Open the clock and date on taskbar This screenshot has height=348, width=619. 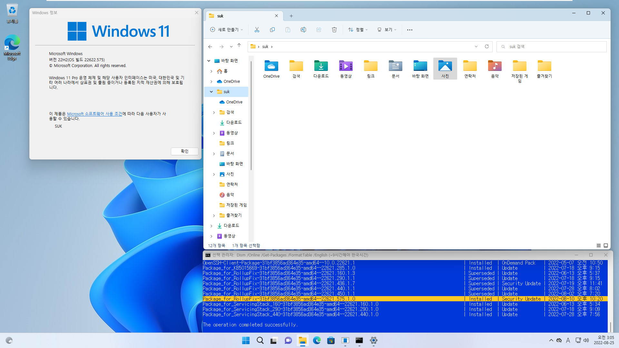point(604,340)
